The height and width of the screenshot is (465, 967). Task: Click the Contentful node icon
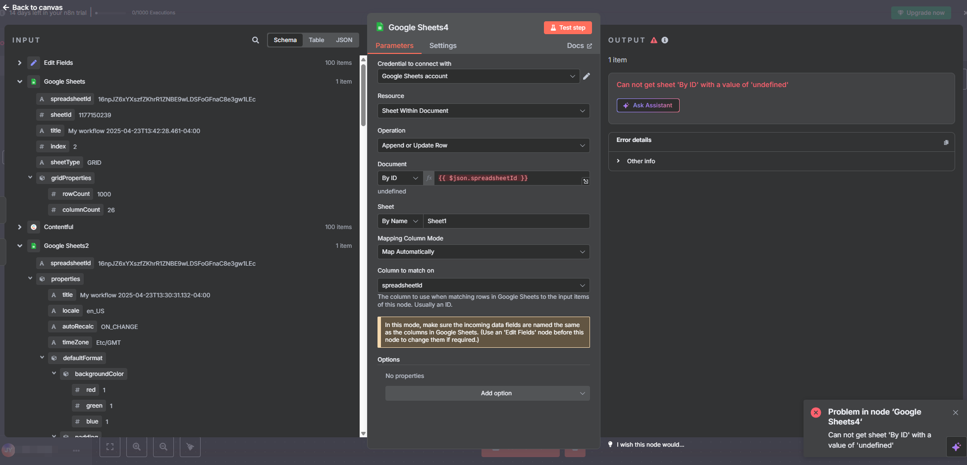[34, 227]
